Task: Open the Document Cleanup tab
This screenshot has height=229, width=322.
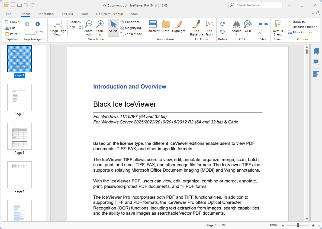Action: 110,14
